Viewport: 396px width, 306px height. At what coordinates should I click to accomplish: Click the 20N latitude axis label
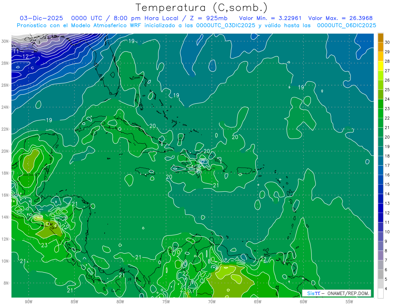(x=5, y=151)
